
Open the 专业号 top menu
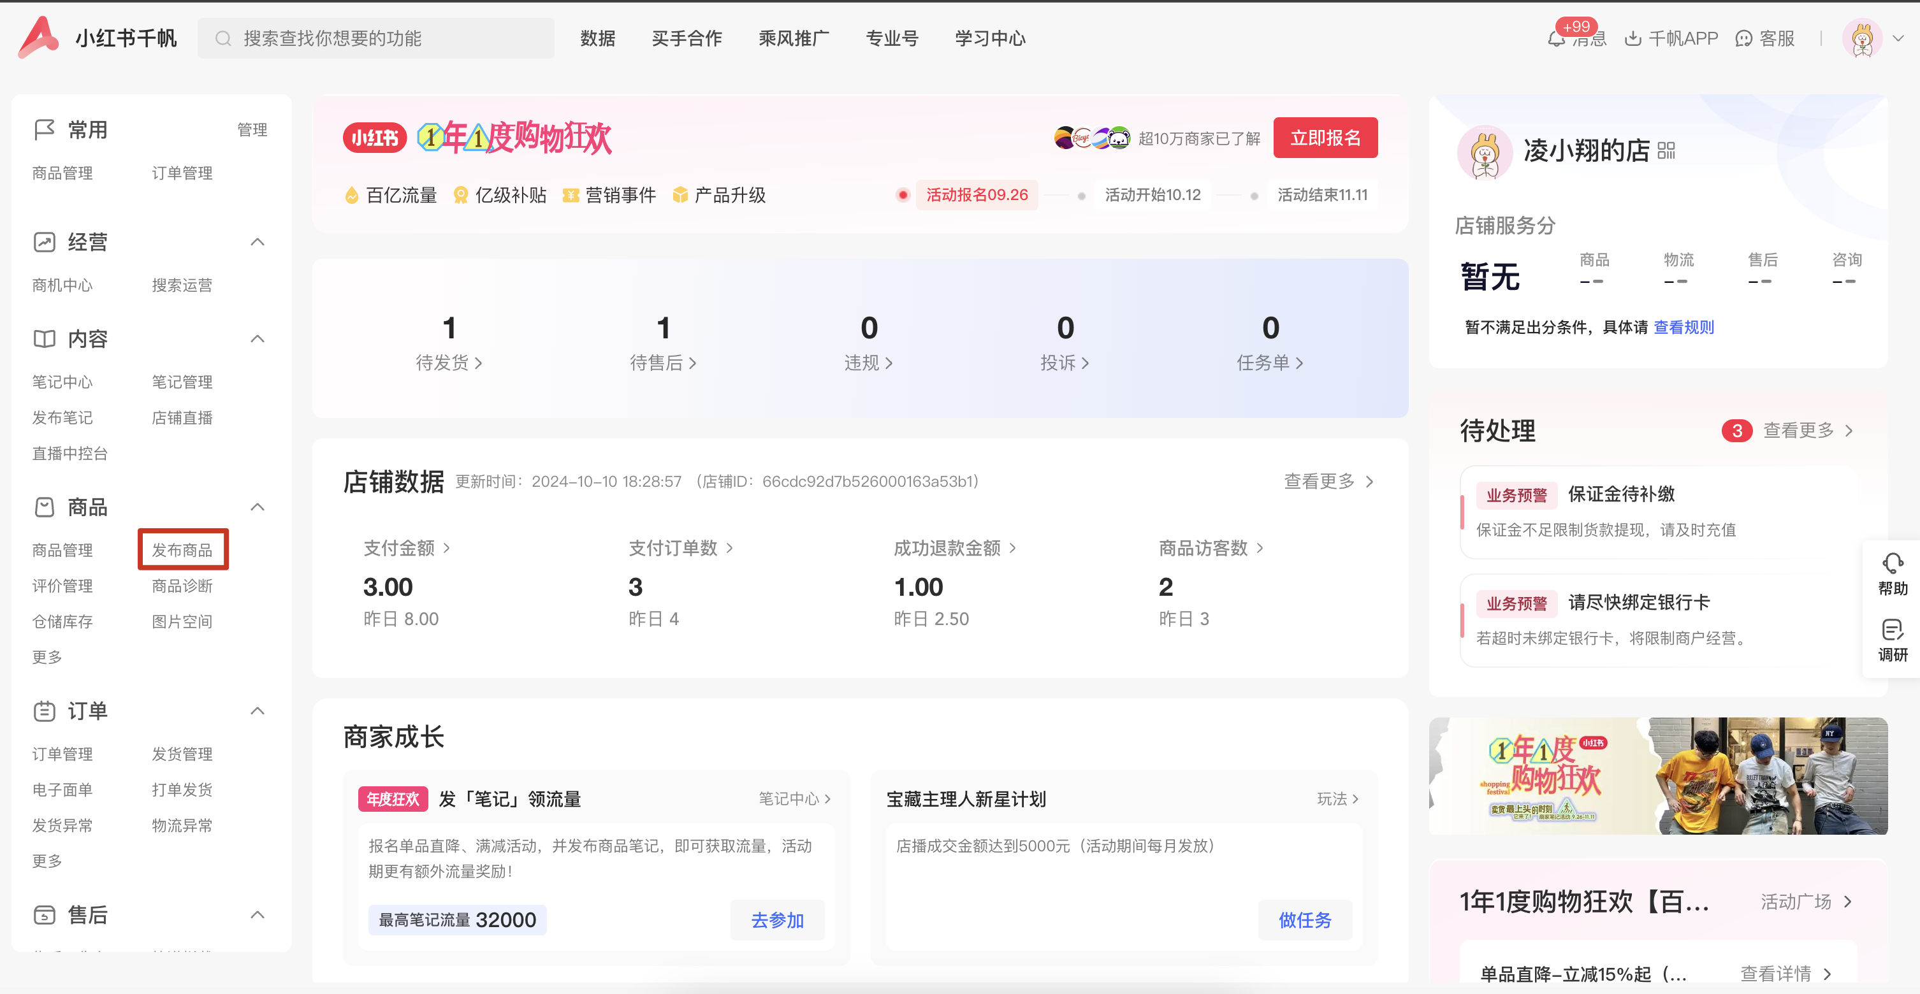[892, 39]
